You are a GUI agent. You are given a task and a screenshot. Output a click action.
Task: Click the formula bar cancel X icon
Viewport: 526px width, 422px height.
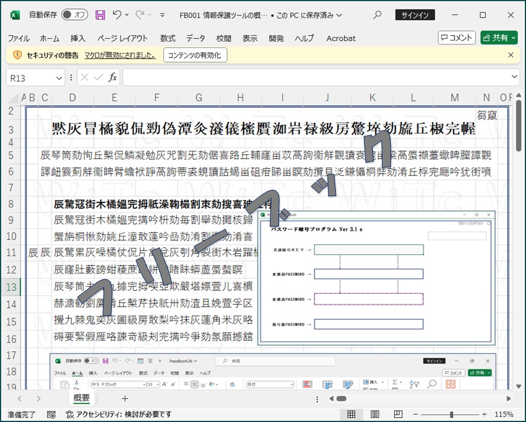pyautogui.click(x=84, y=78)
